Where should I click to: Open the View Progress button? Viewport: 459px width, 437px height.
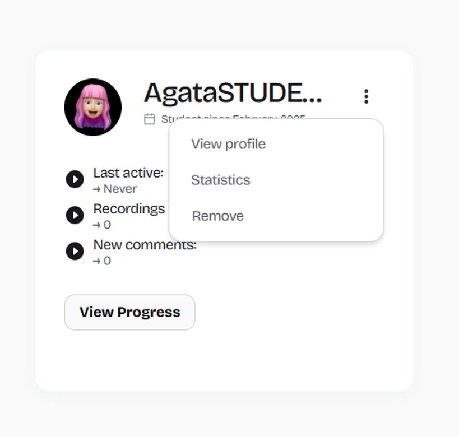[x=129, y=312]
